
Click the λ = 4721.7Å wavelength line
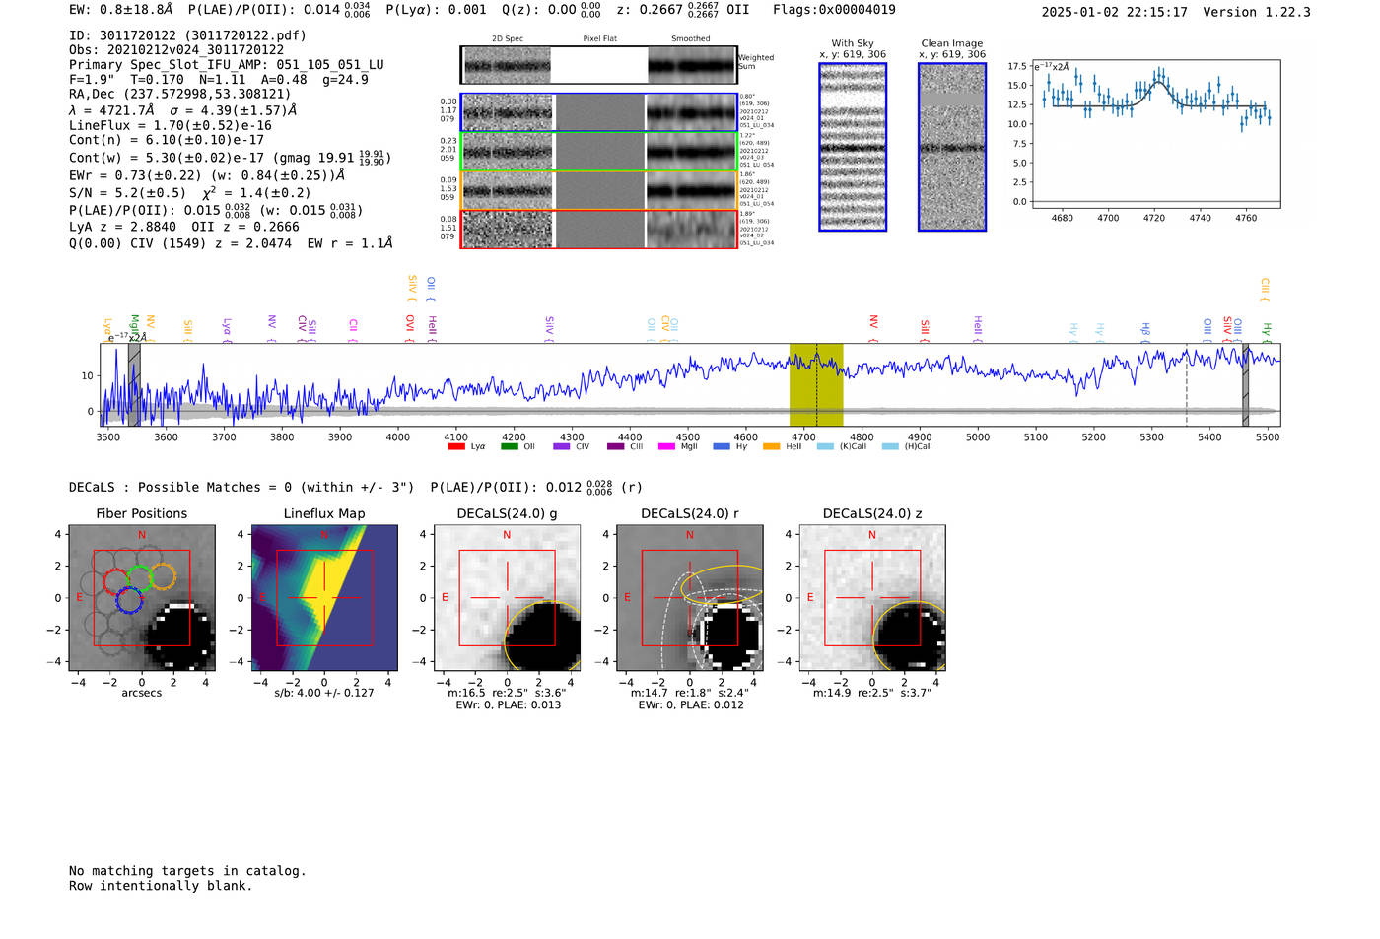pos(182,110)
